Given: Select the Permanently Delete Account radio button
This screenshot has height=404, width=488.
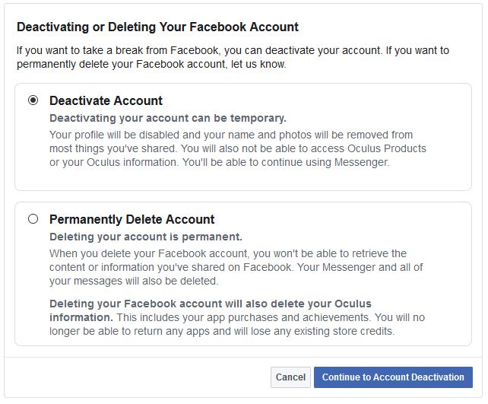Looking at the screenshot, I should (33, 219).
